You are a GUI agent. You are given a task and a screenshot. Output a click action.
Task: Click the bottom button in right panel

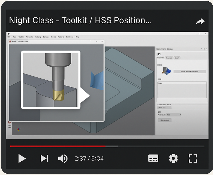click(x=164, y=120)
